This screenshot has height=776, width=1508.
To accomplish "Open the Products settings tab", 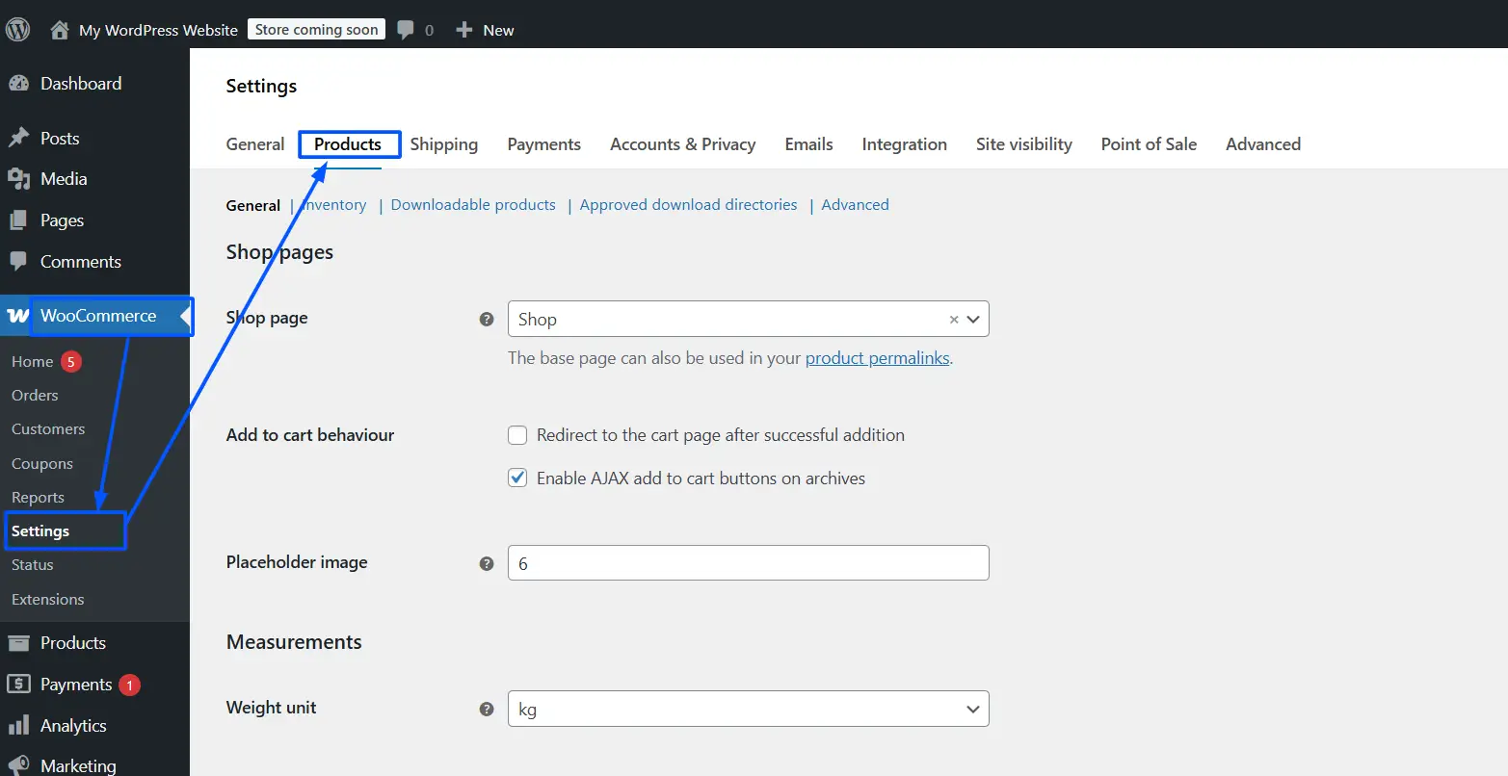I will tap(348, 144).
